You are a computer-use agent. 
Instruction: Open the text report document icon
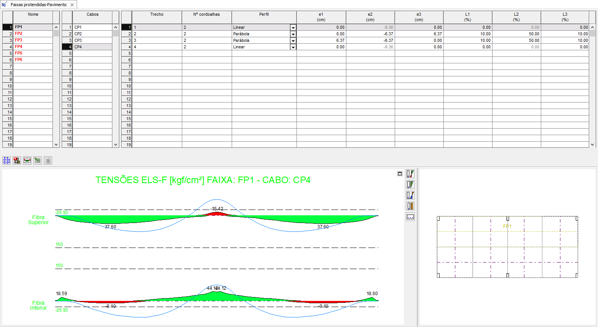[x=48, y=160]
